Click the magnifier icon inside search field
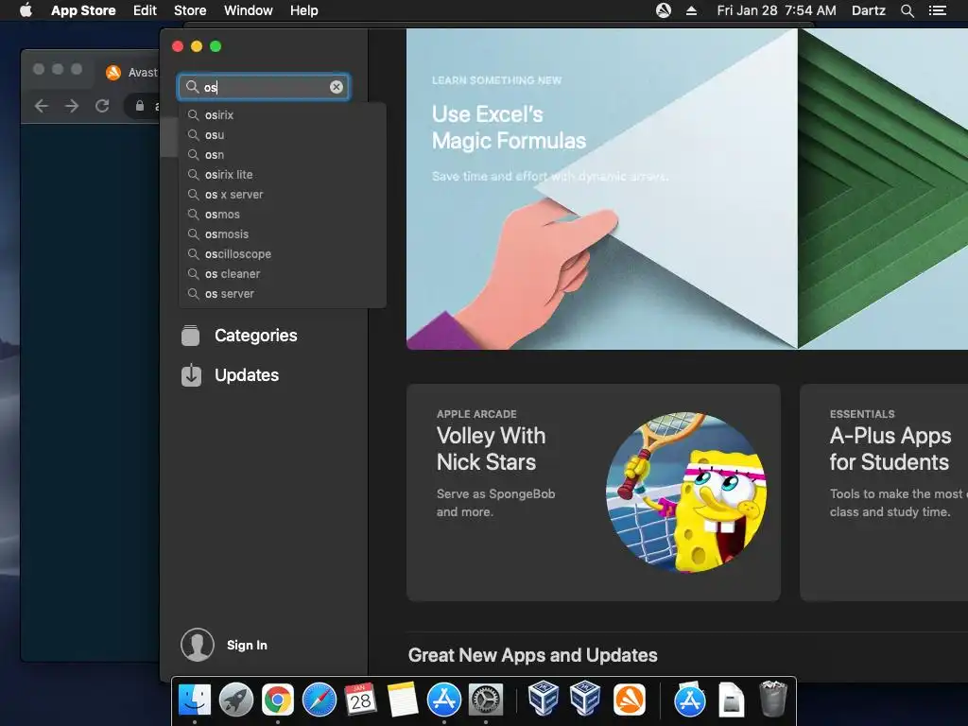Viewport: 968px width, 726px height. [193, 87]
